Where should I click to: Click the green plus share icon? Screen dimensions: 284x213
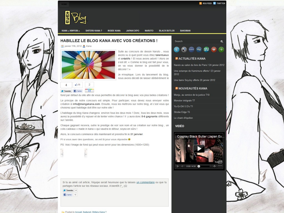[x=221, y=50]
